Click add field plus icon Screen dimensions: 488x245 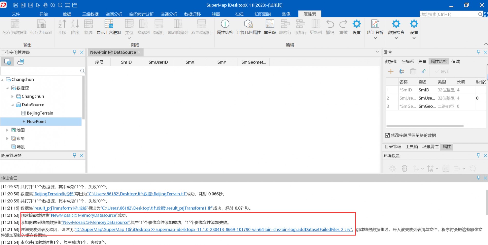pos(391,71)
